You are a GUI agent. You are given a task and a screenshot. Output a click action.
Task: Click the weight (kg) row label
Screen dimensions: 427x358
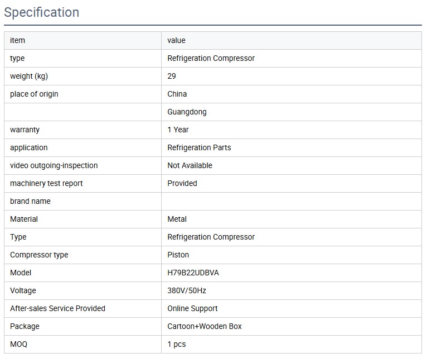coord(33,76)
